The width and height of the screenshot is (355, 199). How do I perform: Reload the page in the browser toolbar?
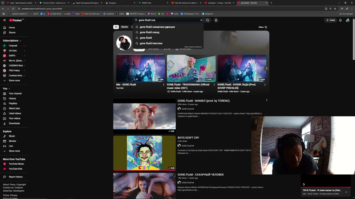tap(13, 9)
